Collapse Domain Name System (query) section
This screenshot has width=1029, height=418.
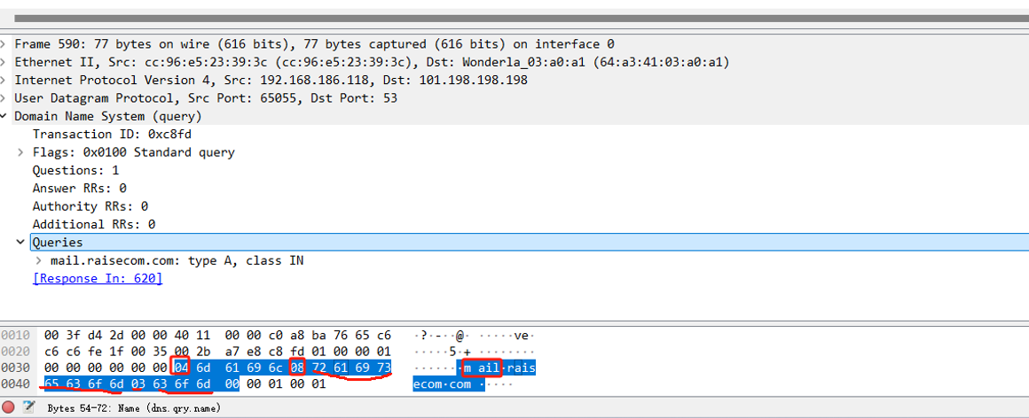pos(4,116)
